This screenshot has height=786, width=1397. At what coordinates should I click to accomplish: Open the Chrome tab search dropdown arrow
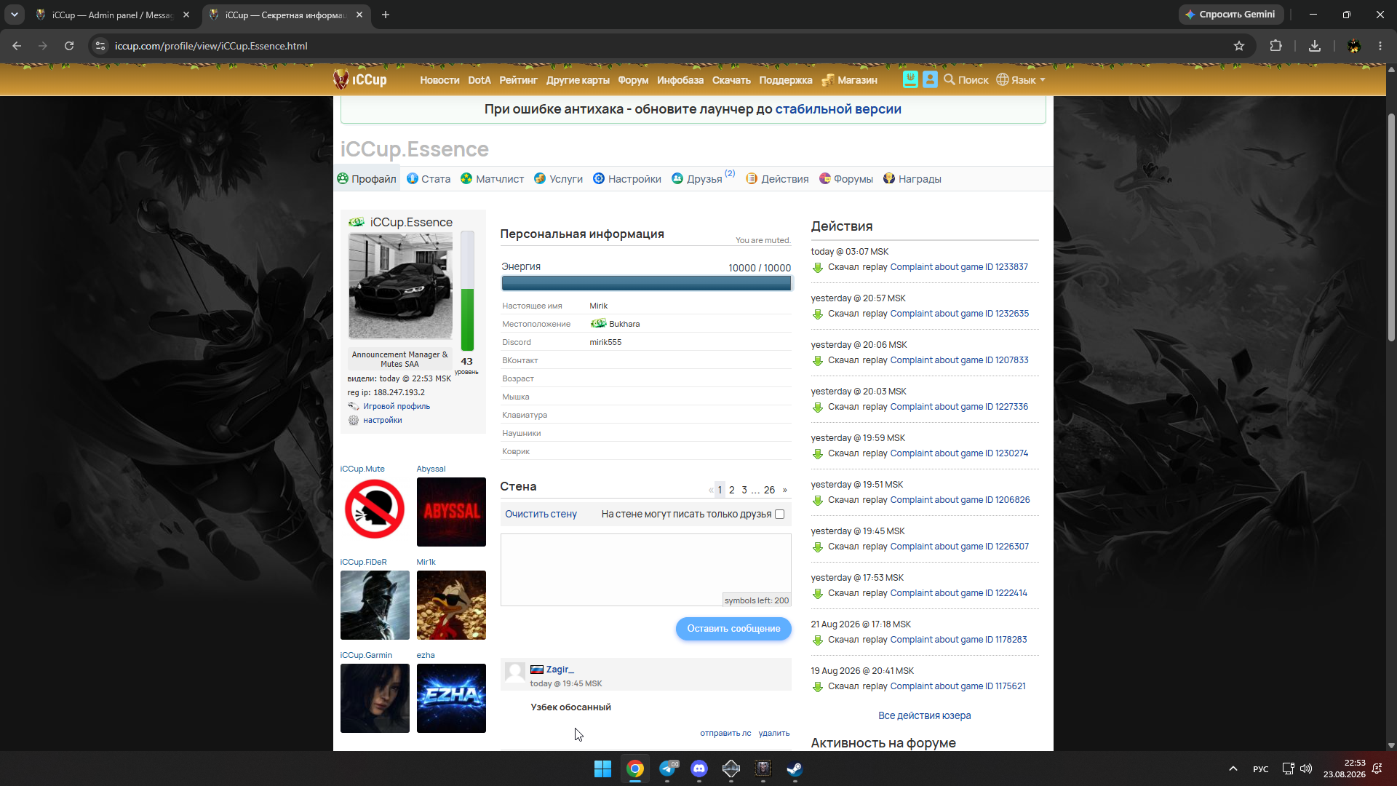14,15
